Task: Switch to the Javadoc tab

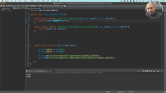Action: tap(36, 71)
